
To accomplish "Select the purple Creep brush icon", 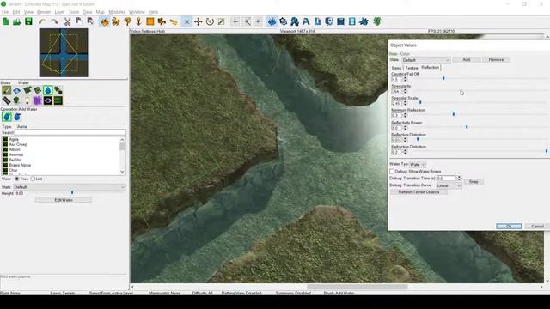I will coord(38,100).
